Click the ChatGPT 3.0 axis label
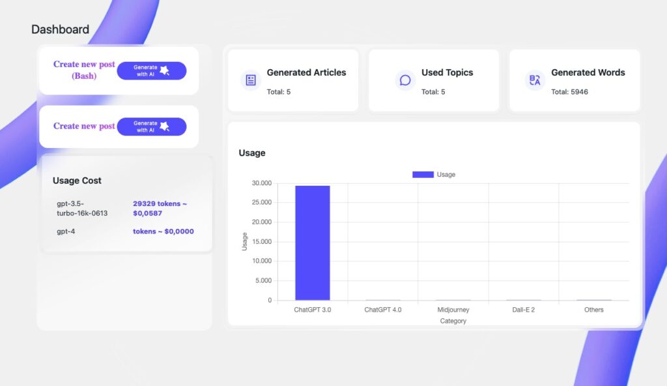 click(x=312, y=310)
